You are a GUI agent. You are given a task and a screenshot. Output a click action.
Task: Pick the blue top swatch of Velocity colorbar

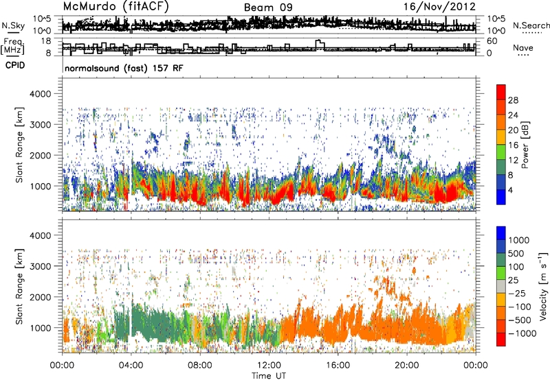(501, 233)
